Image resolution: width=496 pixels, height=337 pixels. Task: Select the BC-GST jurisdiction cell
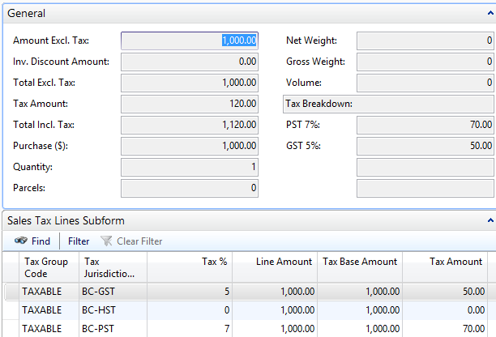pos(113,292)
